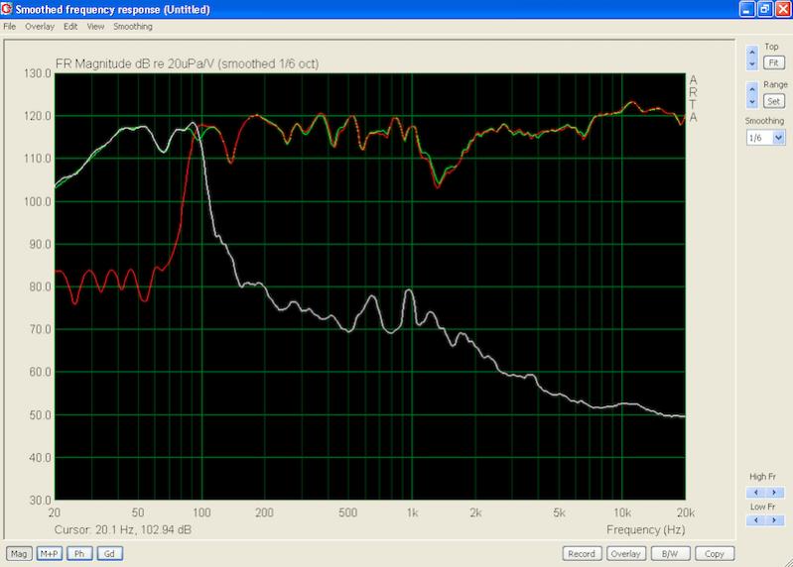Screen dimensions: 793x567
Task: Expand the Smoothing 1/6 dropdown
Action: 779,138
